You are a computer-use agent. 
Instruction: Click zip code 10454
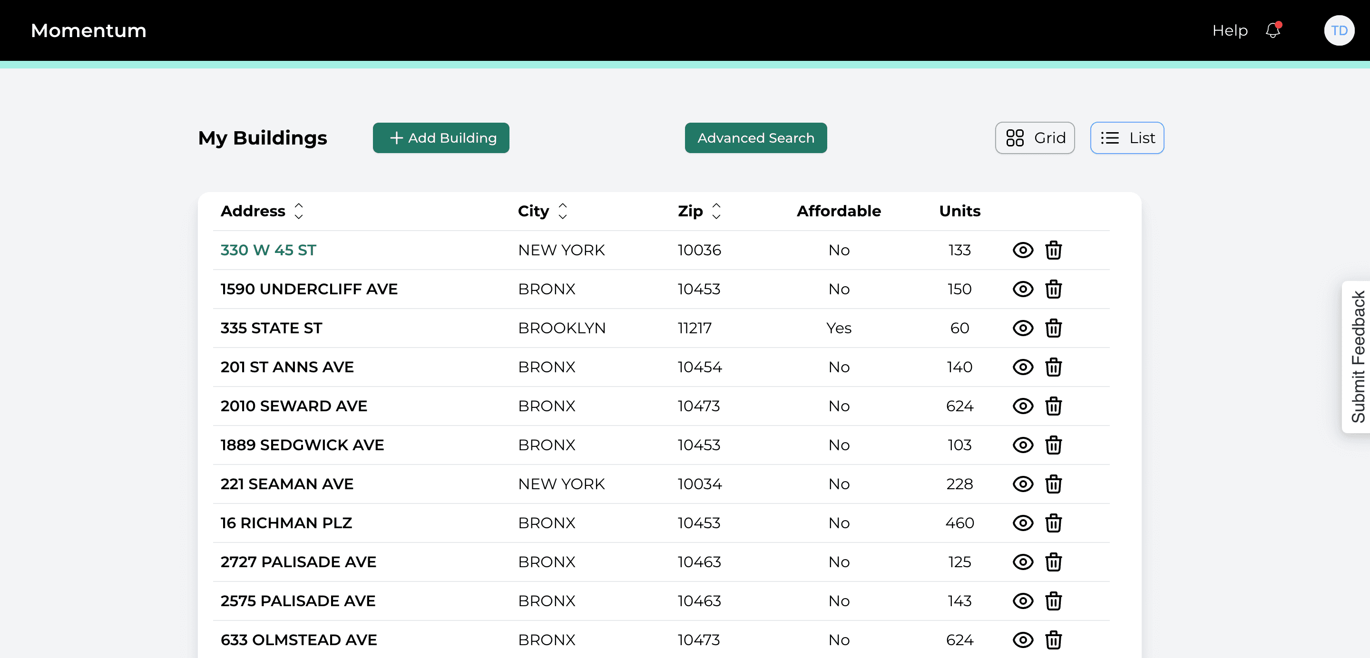[x=699, y=367]
